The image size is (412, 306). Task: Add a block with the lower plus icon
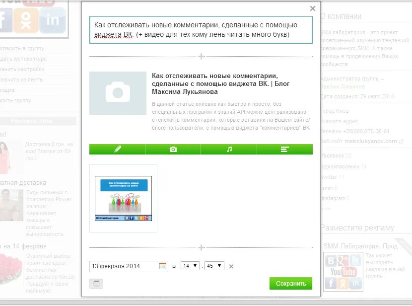coord(201,247)
